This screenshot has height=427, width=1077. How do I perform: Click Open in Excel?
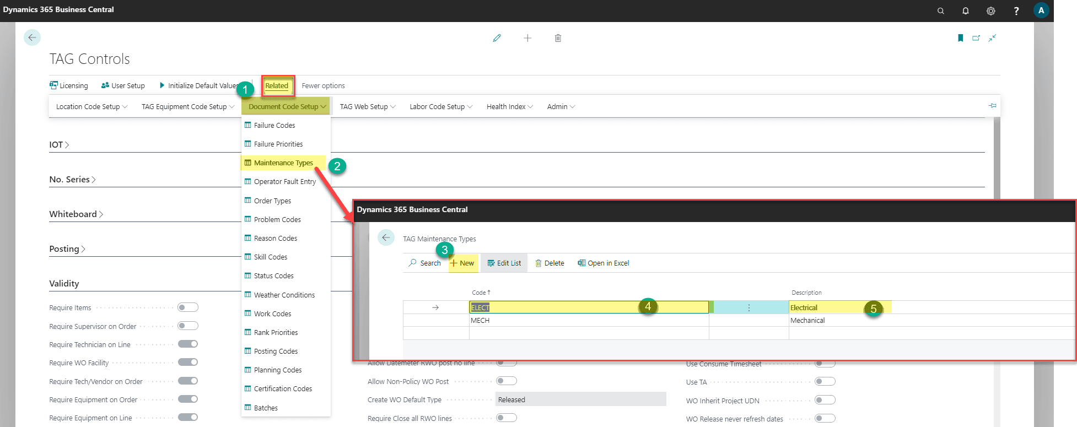(x=604, y=263)
